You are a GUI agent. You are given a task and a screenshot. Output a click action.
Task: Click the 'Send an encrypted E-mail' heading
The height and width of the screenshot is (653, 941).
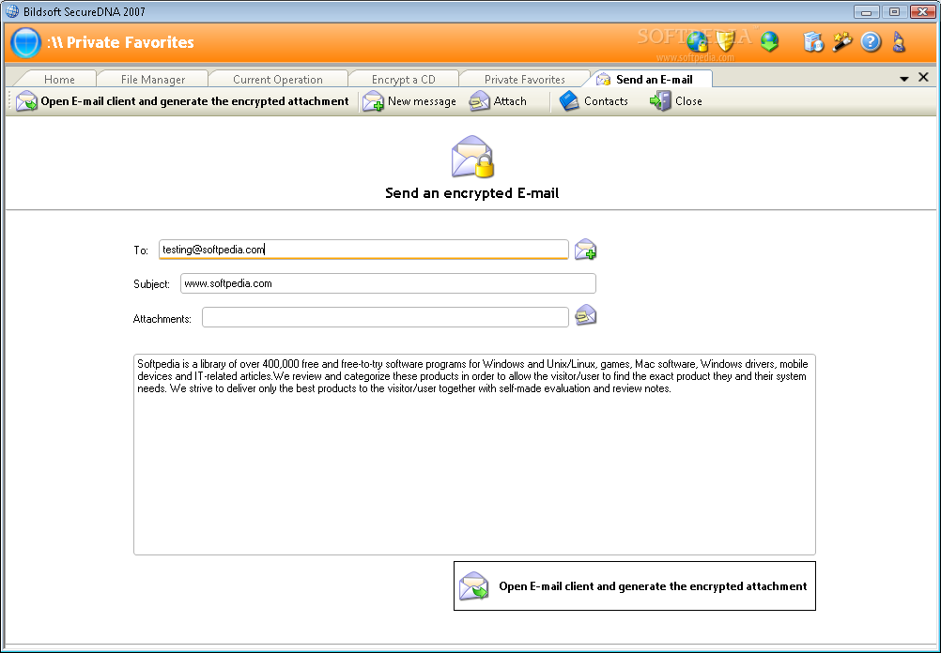pos(471,193)
